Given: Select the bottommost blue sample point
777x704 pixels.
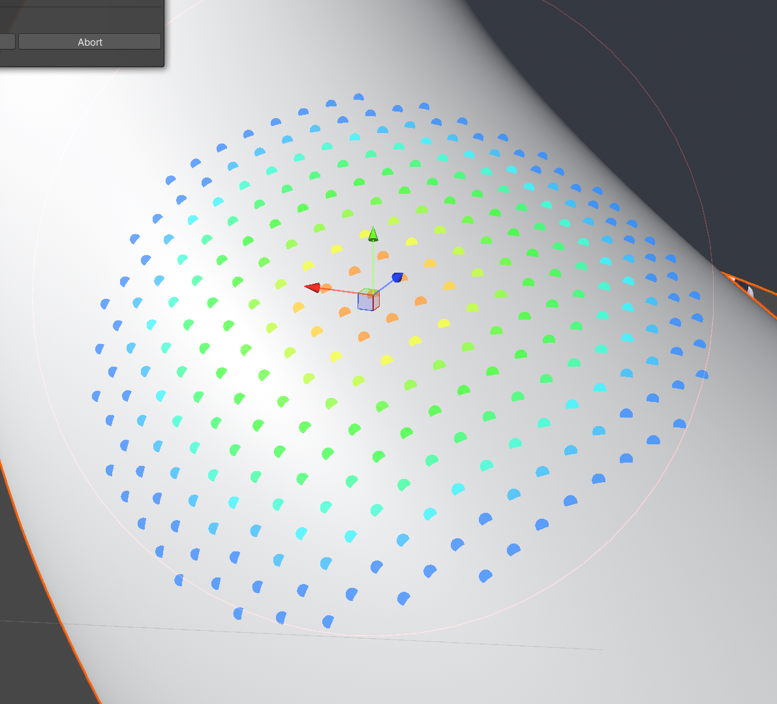Looking at the screenshot, I should (x=328, y=622).
